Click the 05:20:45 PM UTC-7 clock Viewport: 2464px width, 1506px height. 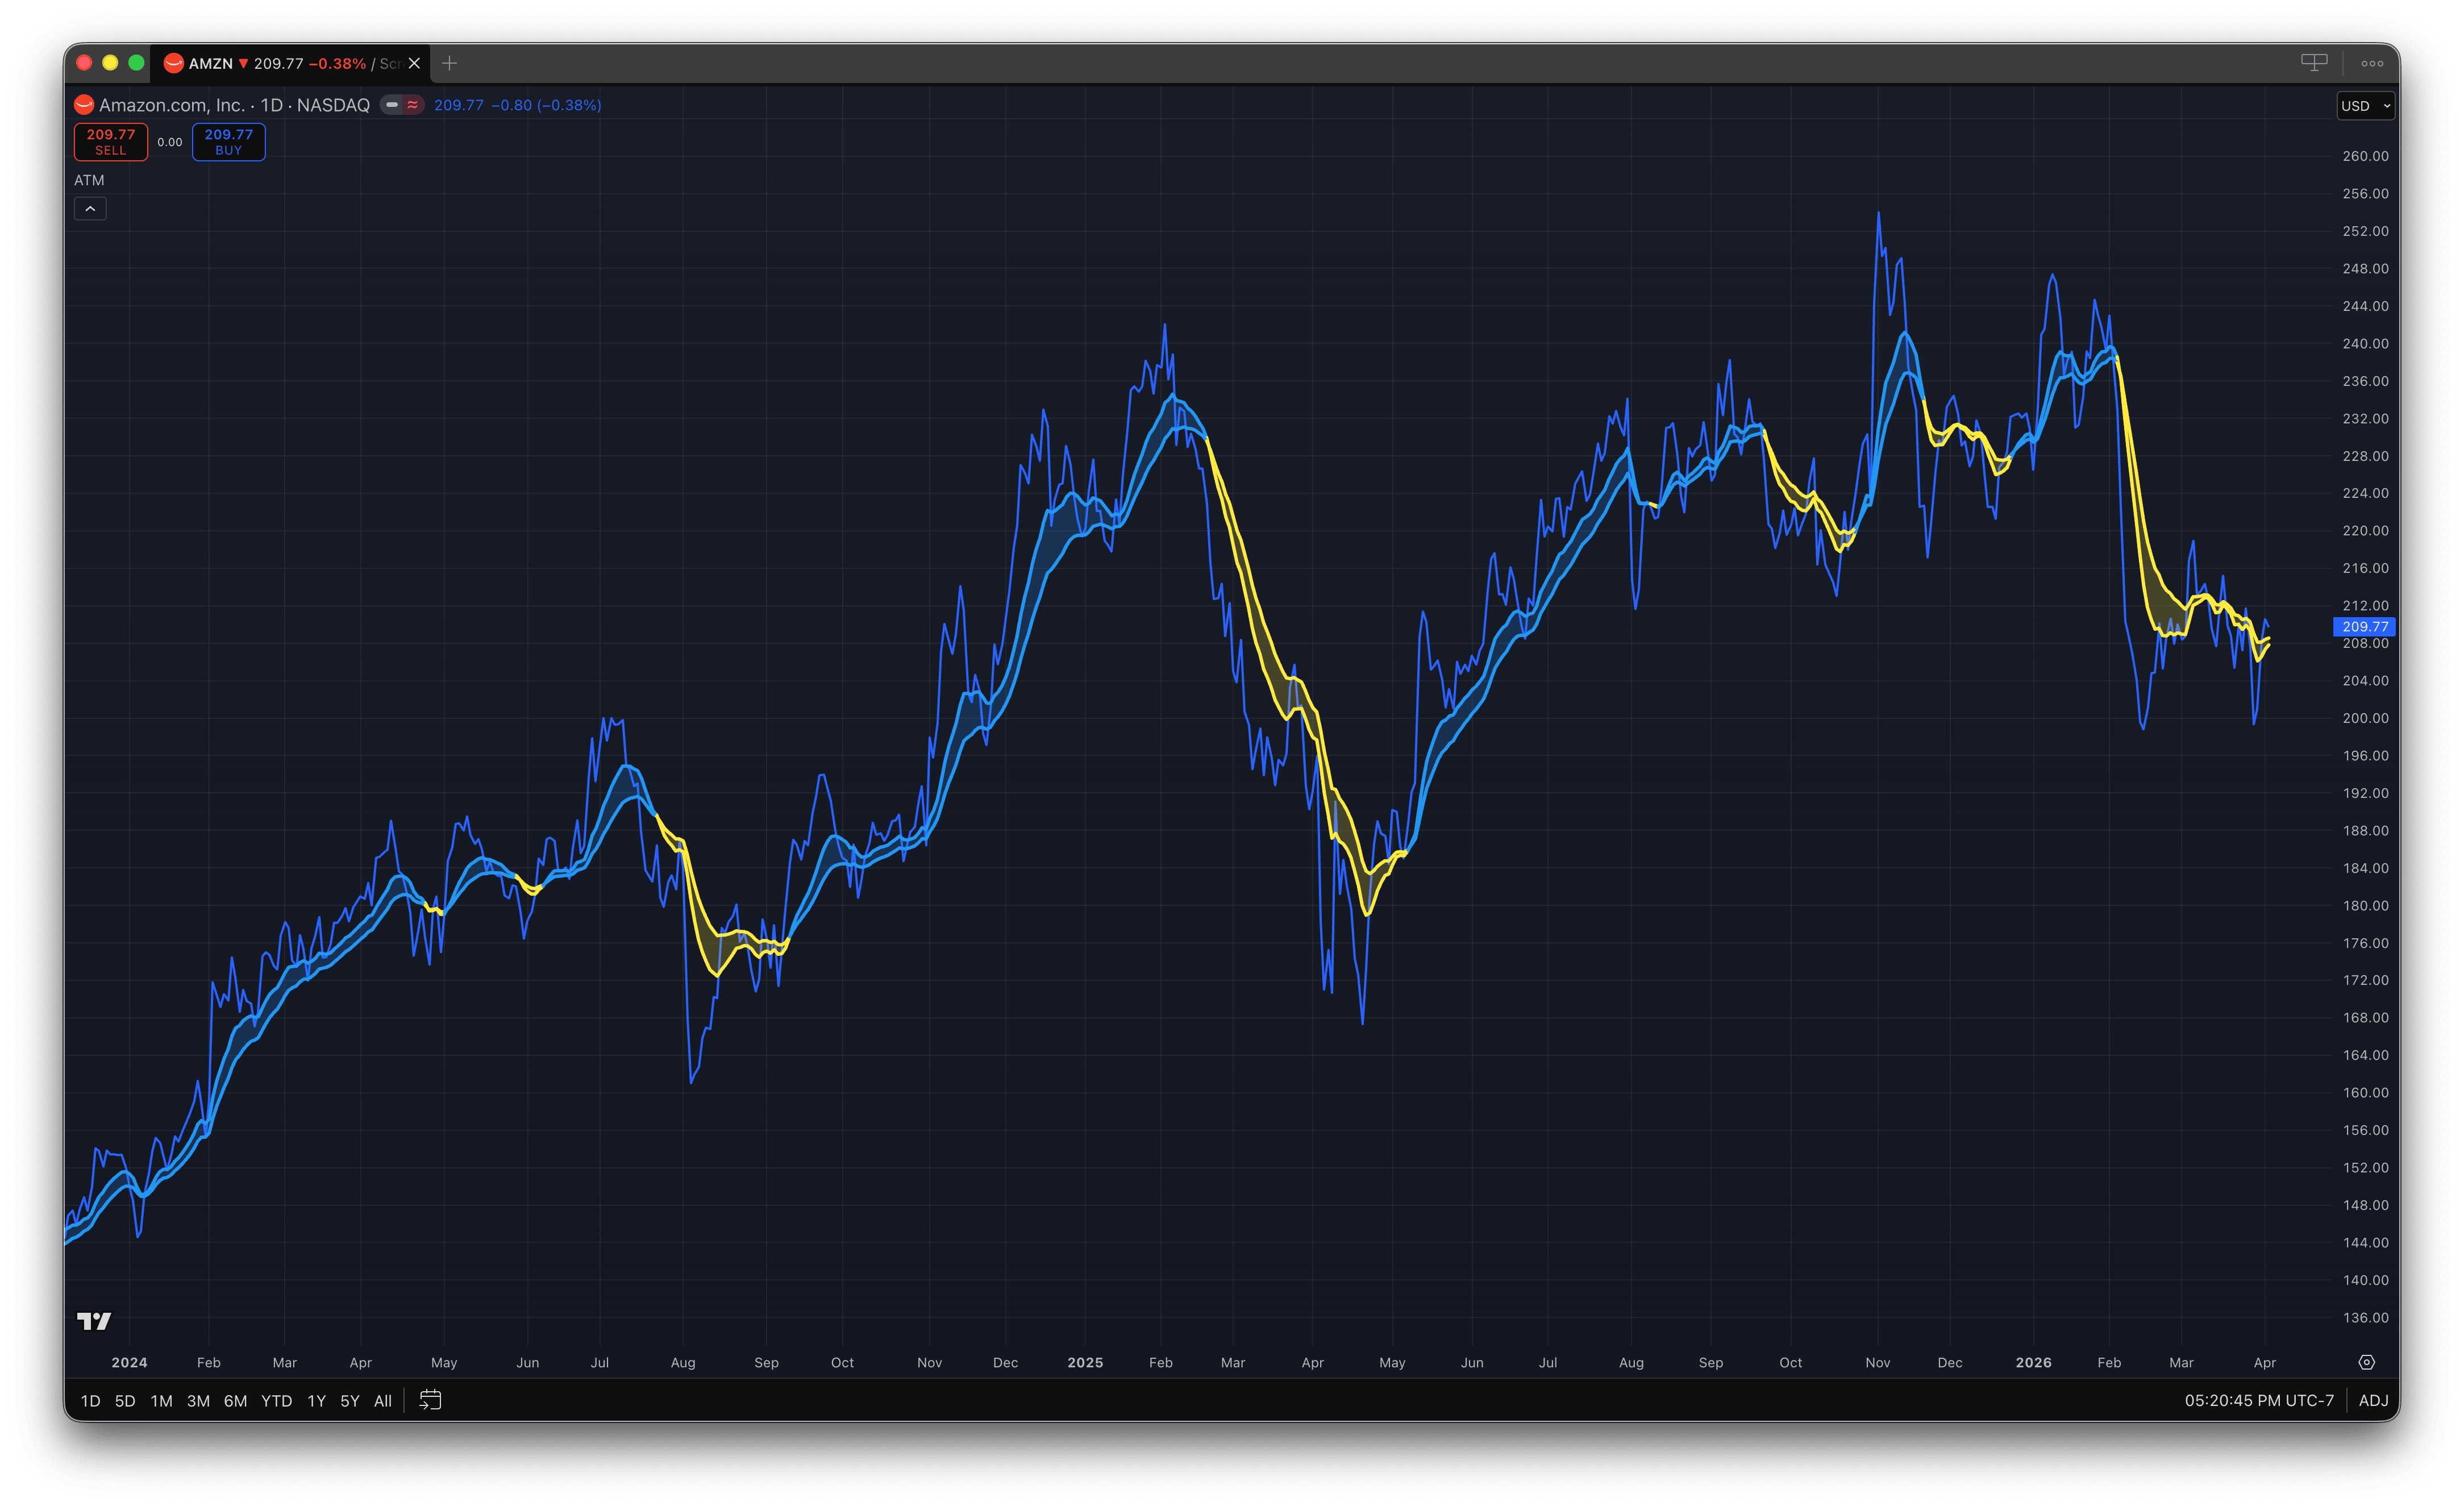pyautogui.click(x=2259, y=1401)
